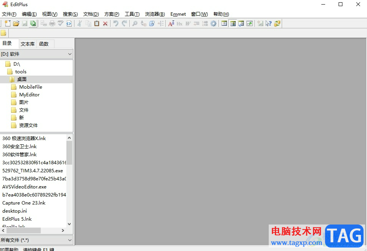Select 360 极速浏览器X.lnk in file list

(x=24, y=139)
